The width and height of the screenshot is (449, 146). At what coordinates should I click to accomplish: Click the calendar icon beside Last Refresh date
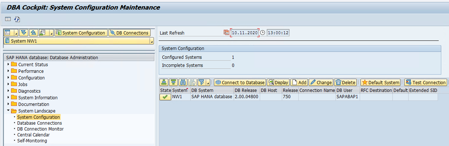click(226, 33)
